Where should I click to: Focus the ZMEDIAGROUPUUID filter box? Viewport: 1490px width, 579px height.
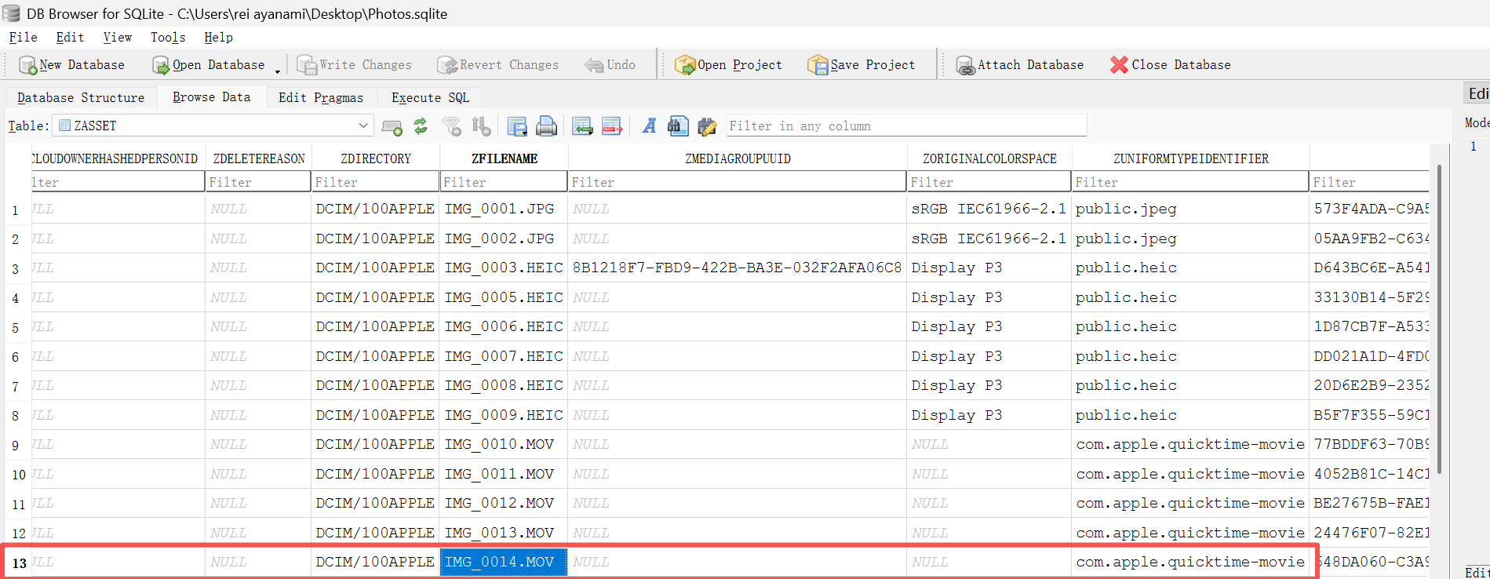click(737, 182)
